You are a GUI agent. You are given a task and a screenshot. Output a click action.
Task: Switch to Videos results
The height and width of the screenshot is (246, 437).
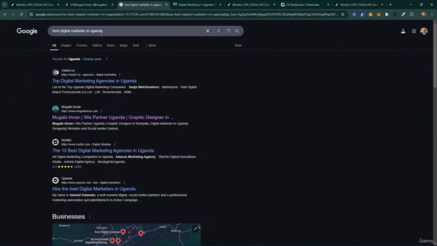97,46
